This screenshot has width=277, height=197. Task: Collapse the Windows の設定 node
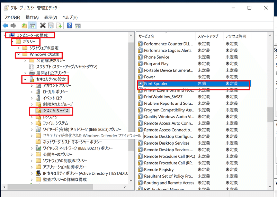pos(19,54)
